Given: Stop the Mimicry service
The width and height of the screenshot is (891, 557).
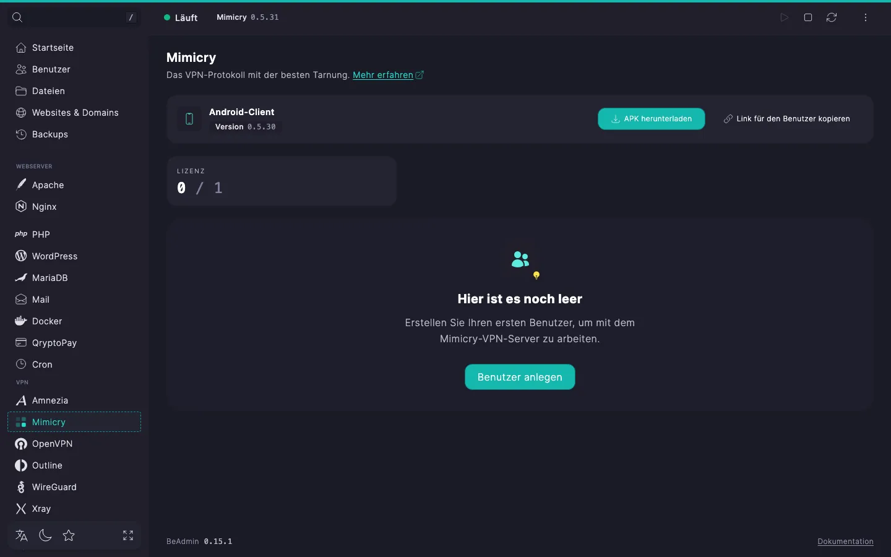Looking at the screenshot, I should pos(808,17).
